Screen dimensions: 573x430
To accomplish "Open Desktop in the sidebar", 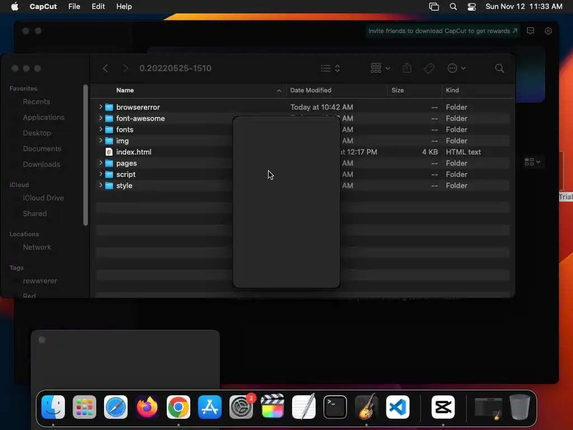I will (x=37, y=133).
